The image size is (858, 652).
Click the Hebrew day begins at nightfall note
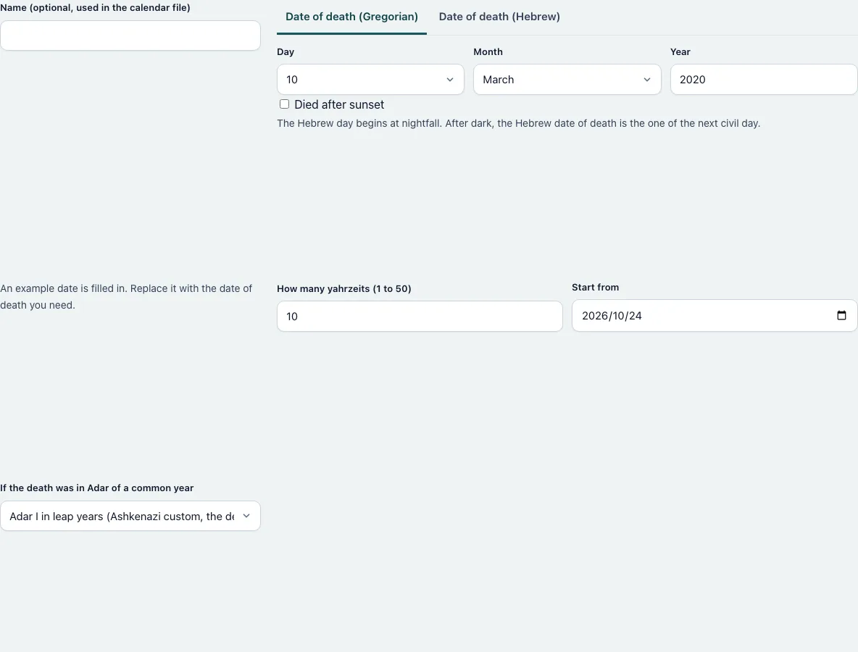[518, 123]
